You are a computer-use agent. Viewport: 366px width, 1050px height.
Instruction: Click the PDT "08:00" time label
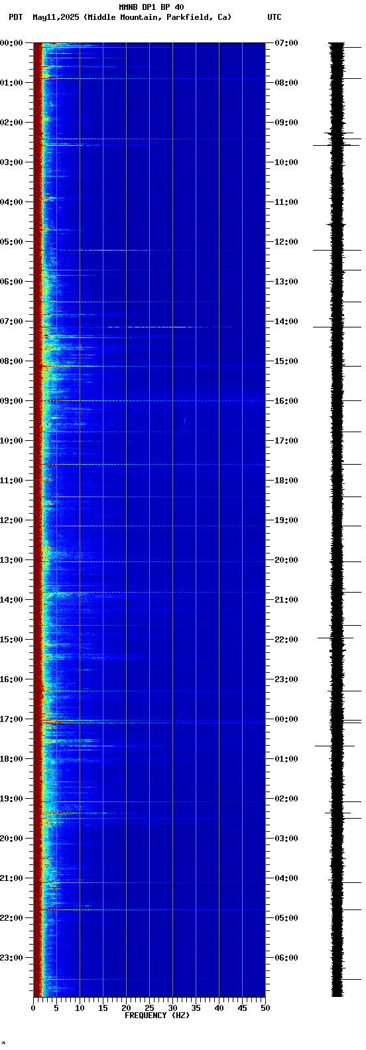11,361
